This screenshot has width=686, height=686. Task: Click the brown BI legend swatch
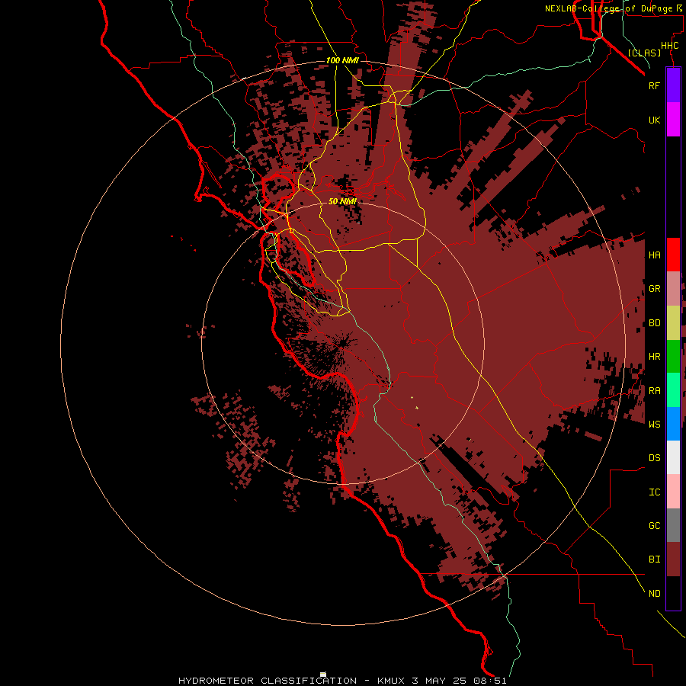tap(673, 559)
